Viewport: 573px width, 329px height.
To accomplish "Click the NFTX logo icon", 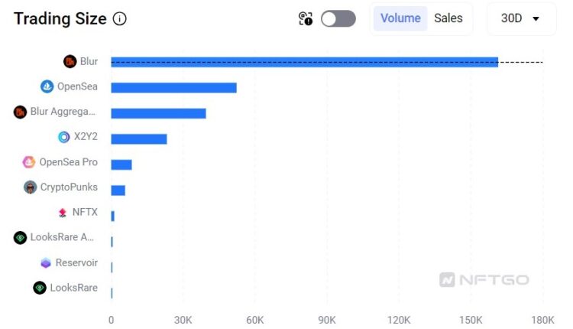I will (x=63, y=212).
